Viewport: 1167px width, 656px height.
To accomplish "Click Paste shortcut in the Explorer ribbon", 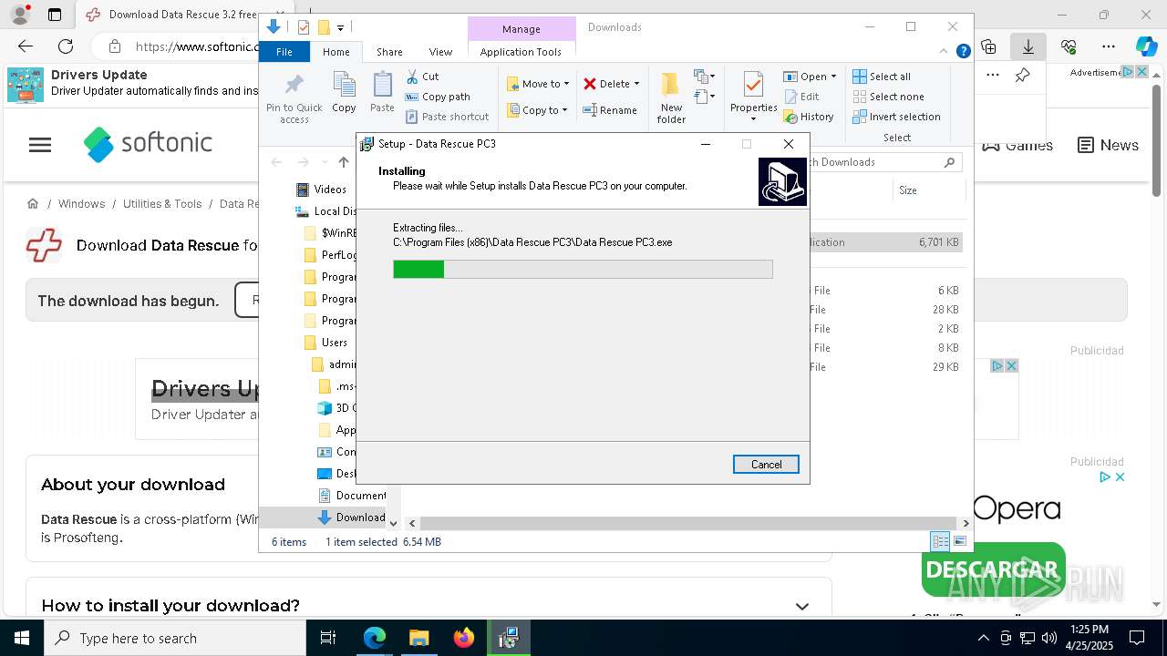I will [x=448, y=117].
